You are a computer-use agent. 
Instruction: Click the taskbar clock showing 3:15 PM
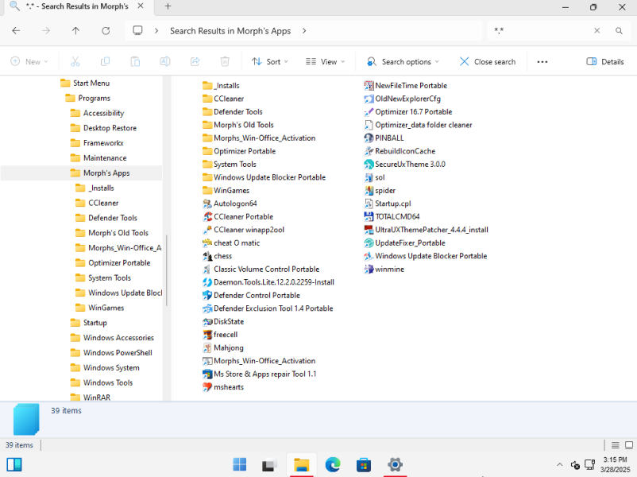(615, 464)
